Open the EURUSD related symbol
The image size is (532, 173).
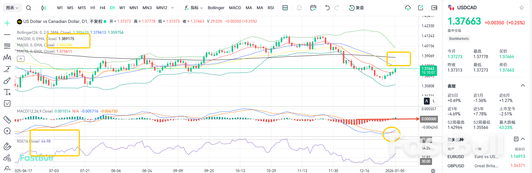pyautogui.click(x=456, y=157)
